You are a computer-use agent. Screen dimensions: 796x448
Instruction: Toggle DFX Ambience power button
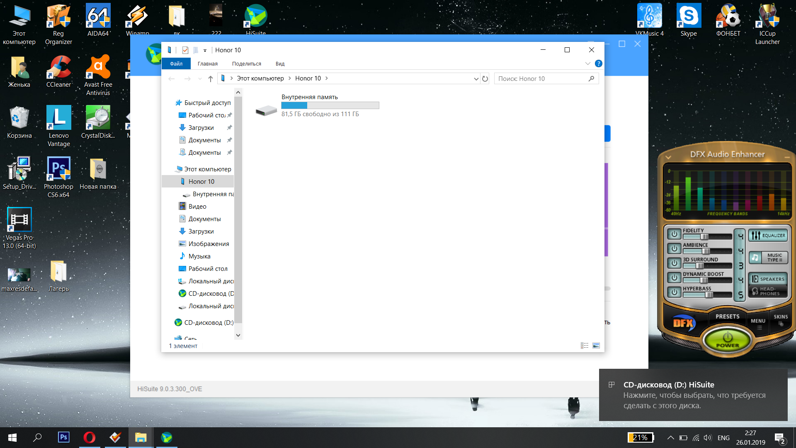coord(674,248)
